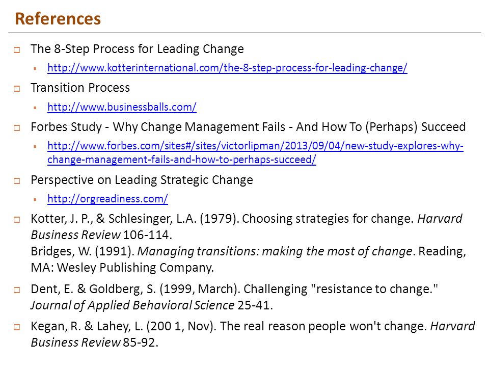The width and height of the screenshot is (489, 367).
Task: Open the kotterinternational.com 8-step process link
Action: pos(227,68)
